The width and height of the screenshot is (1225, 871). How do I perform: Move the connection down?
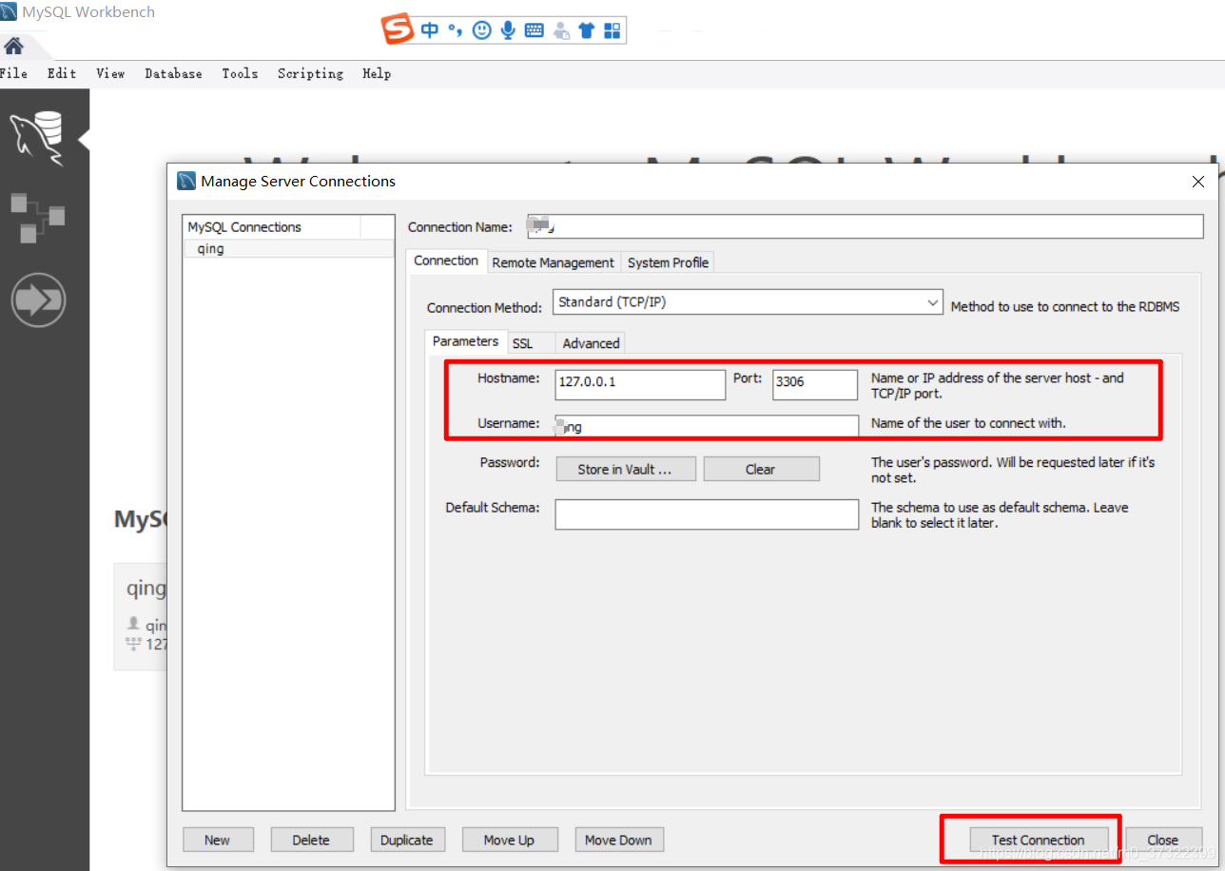click(618, 840)
